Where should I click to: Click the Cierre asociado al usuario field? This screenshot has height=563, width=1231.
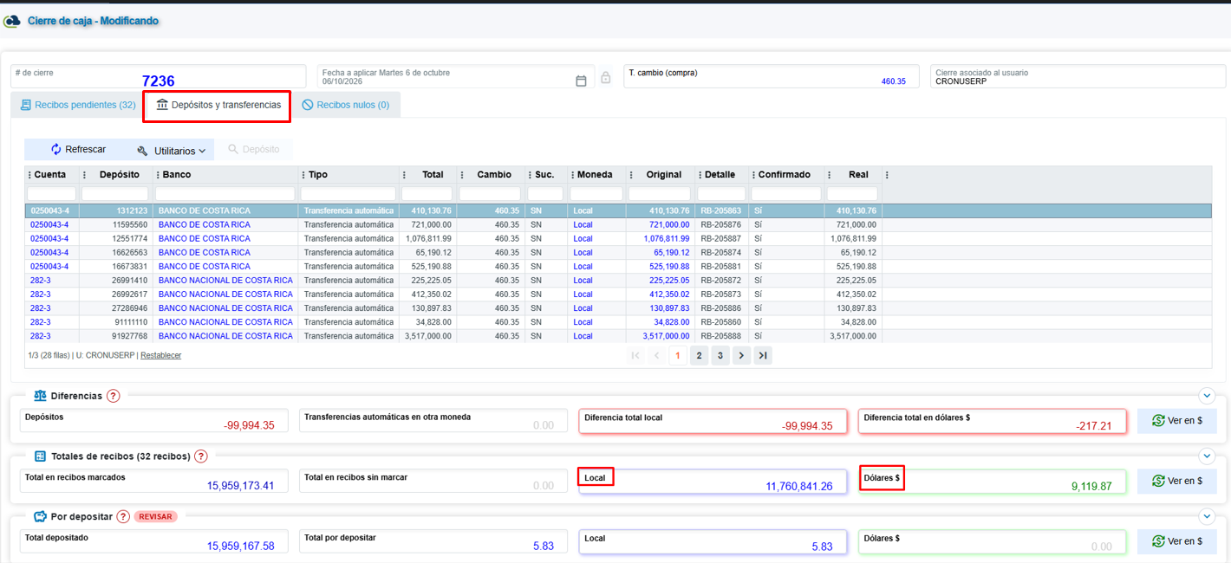pos(1078,76)
